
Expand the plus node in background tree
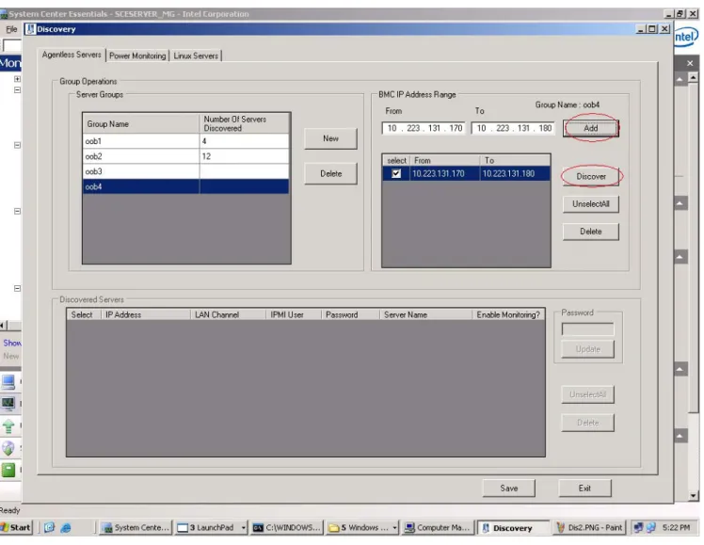click(x=17, y=78)
